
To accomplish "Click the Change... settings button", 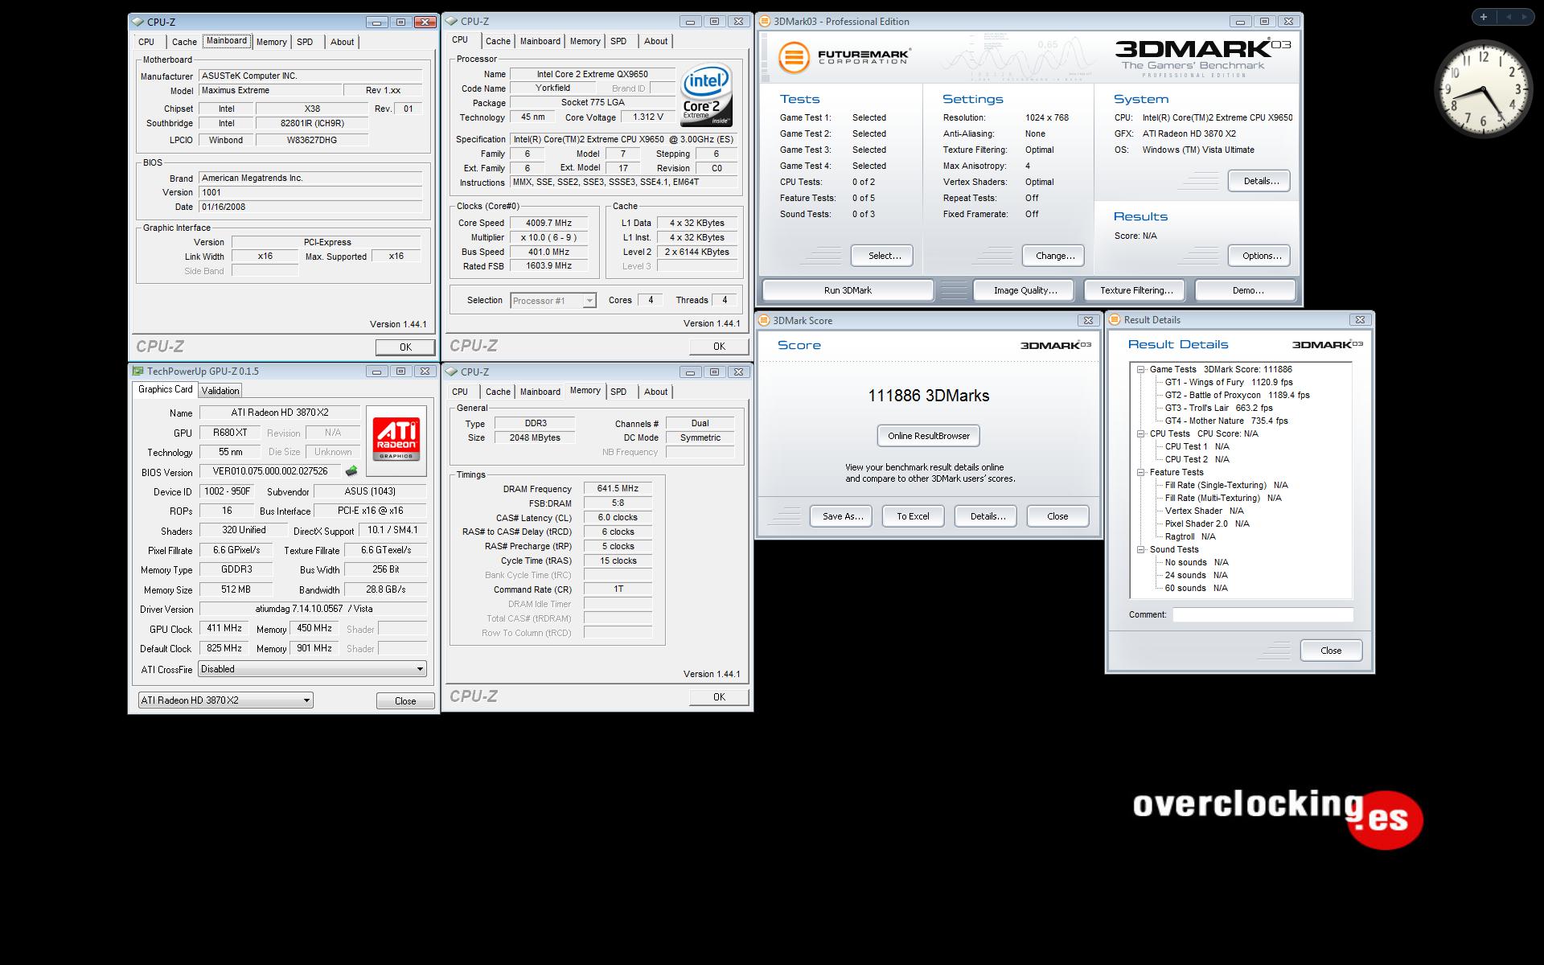I will click(1053, 256).
